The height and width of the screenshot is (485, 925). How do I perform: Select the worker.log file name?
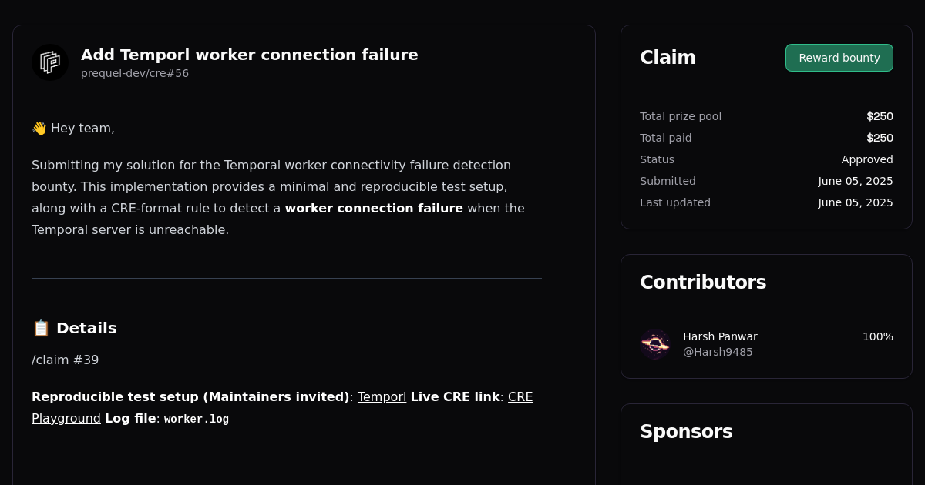pyautogui.click(x=196, y=419)
